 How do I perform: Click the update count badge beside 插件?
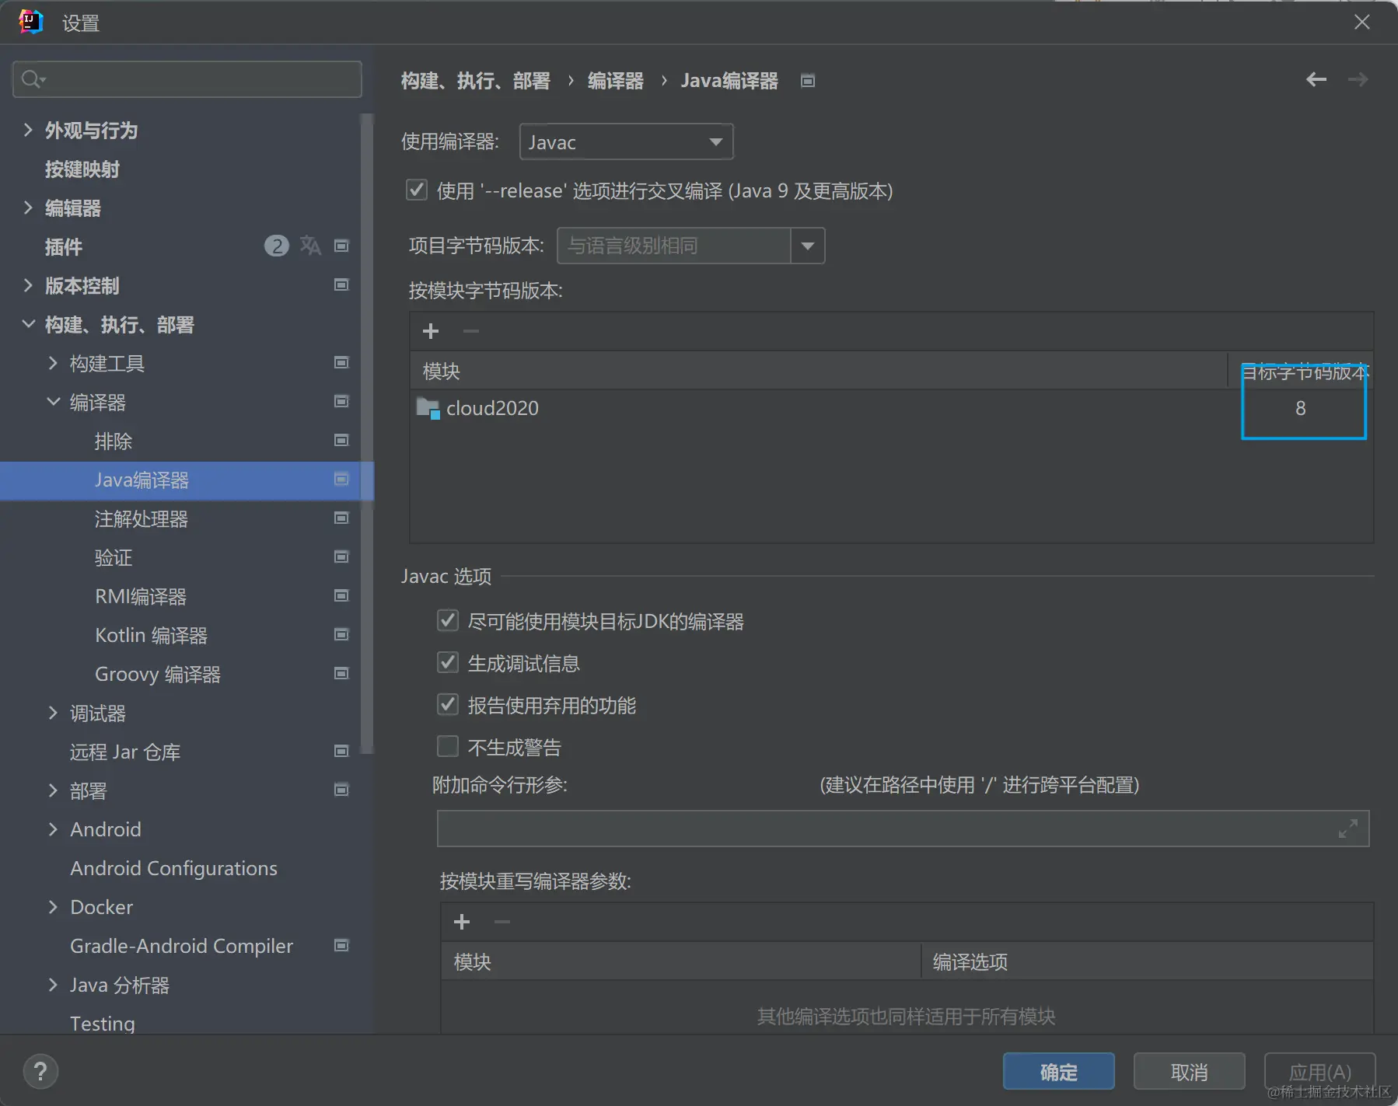[x=277, y=246]
